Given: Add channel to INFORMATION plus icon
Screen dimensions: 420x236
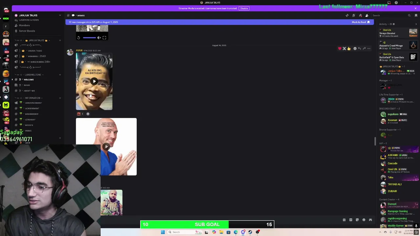Looking at the screenshot, I should click(60, 98).
